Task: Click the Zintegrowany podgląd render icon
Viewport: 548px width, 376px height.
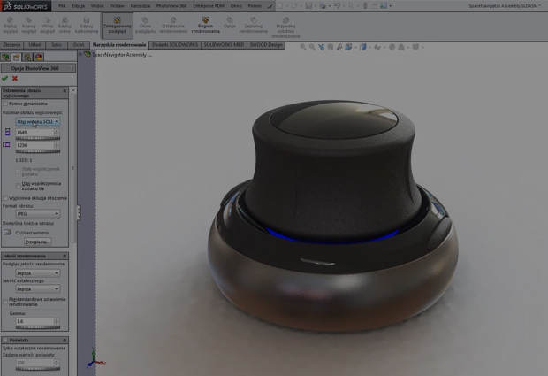Action: pyautogui.click(x=117, y=25)
